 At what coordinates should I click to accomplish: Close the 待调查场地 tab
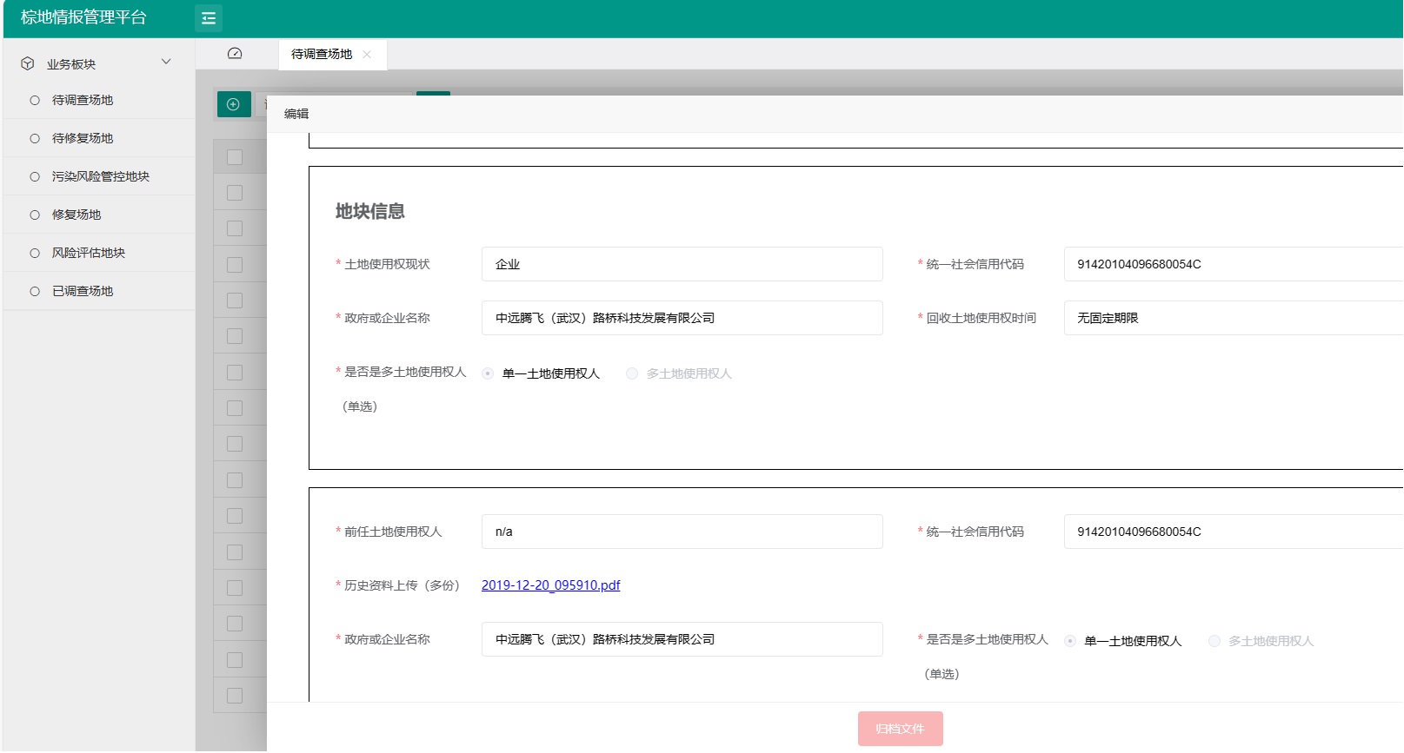(367, 55)
